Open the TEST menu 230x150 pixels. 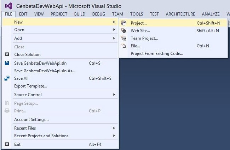(154, 14)
